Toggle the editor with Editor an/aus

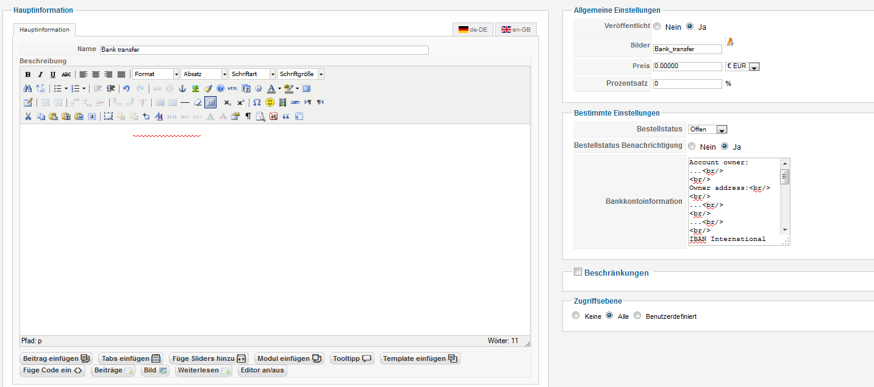pos(262,370)
